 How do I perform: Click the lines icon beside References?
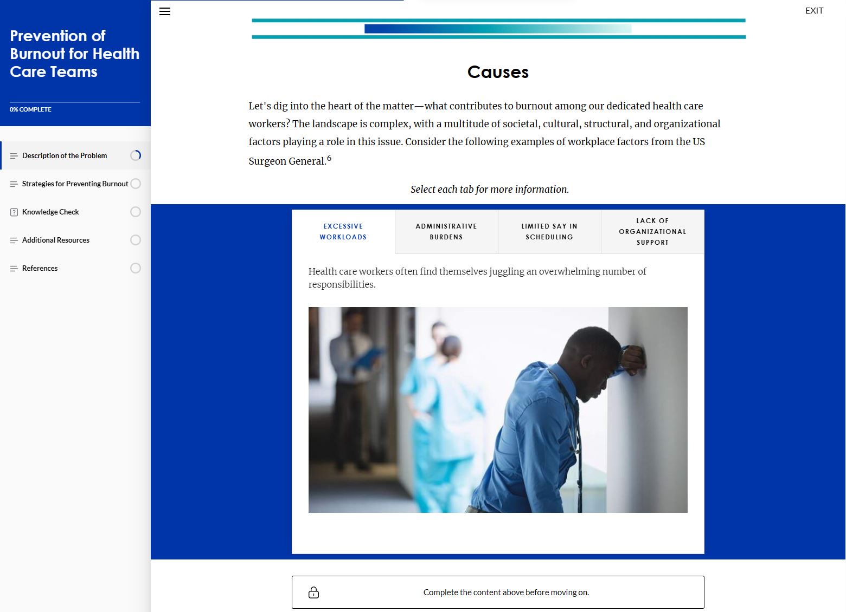coord(14,269)
